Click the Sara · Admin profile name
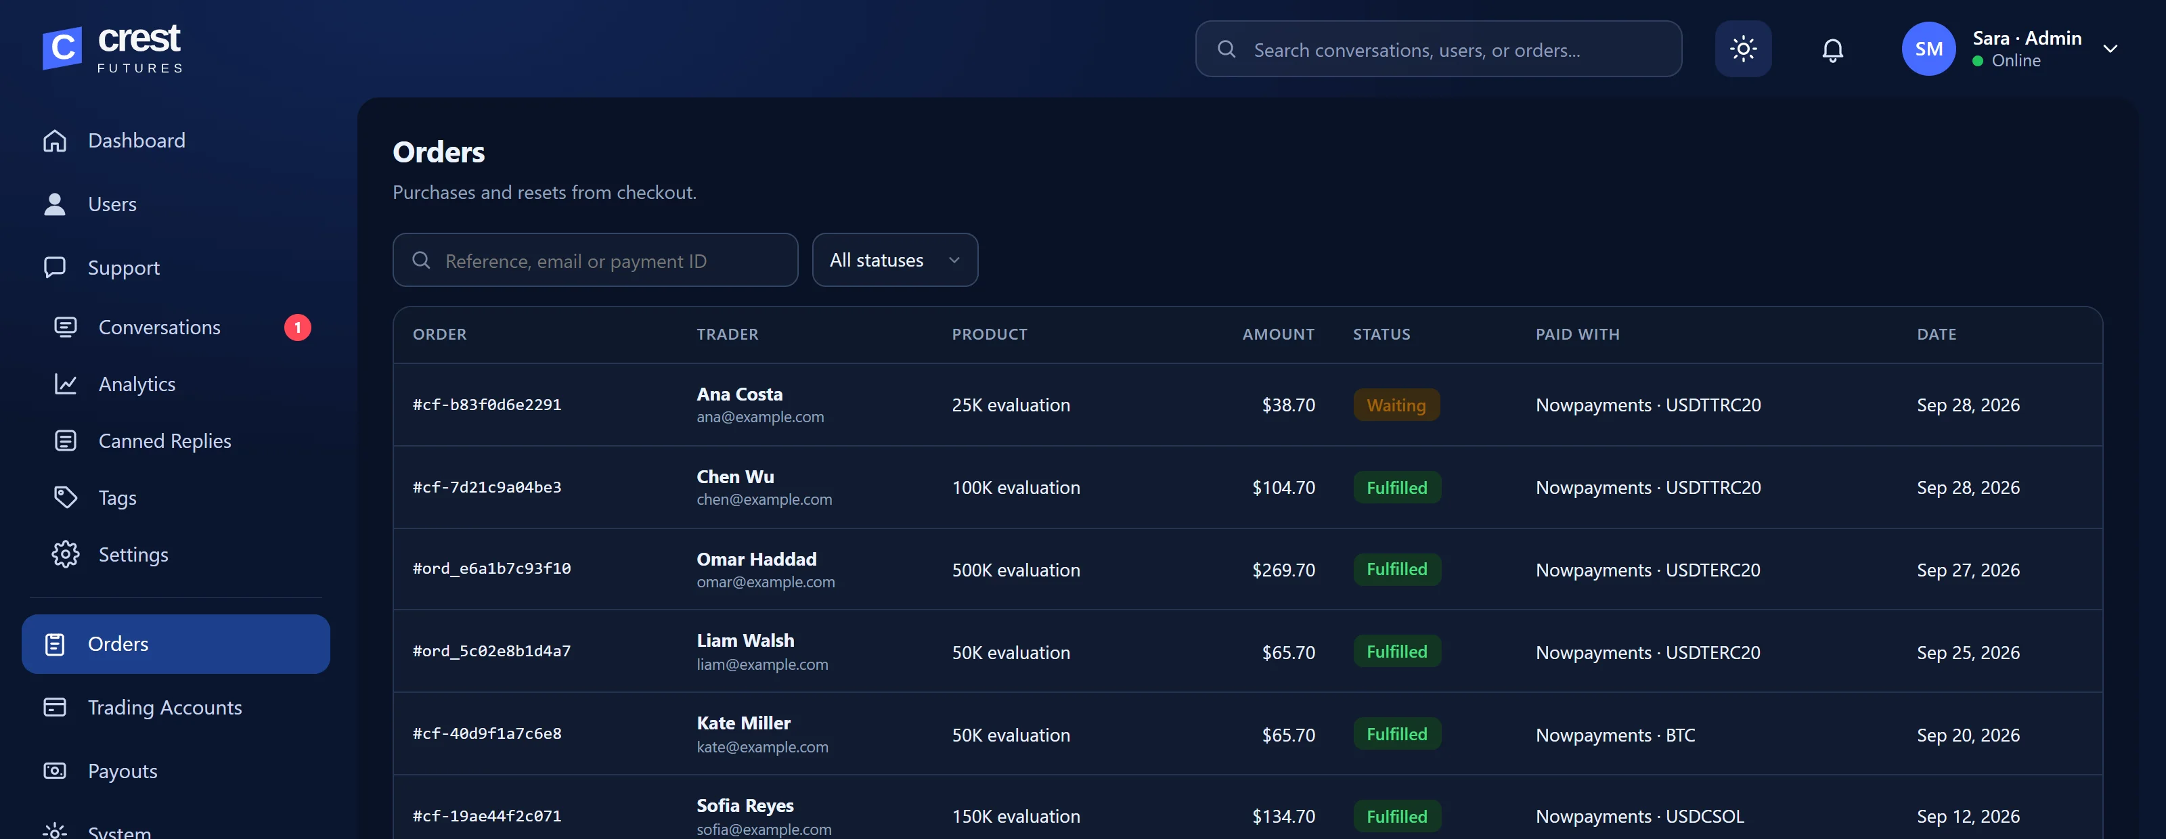Viewport: 2166px width, 839px height. (x=2027, y=38)
